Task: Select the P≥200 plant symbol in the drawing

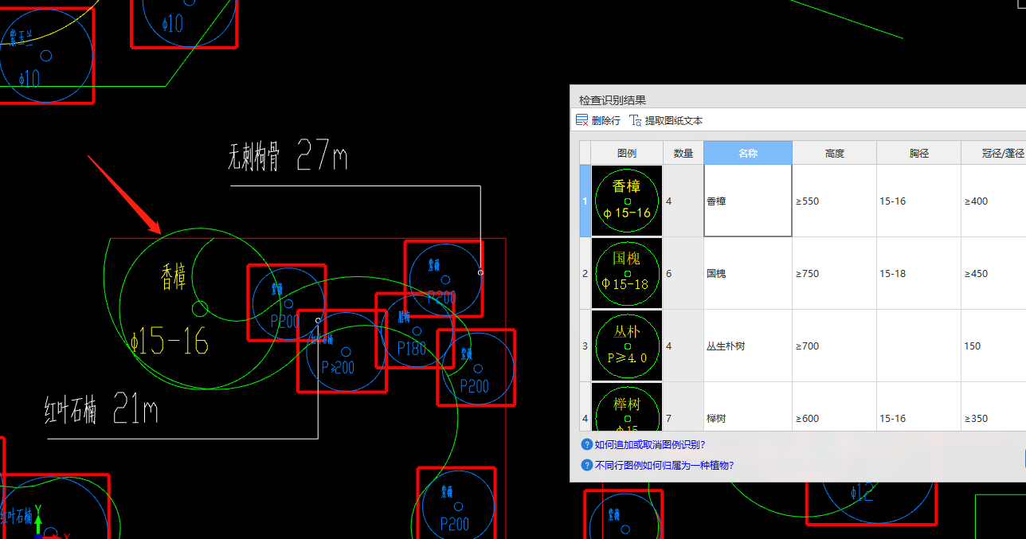Action: (342, 351)
